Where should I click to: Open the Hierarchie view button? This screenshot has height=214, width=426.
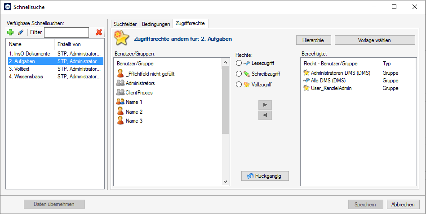[x=314, y=40]
